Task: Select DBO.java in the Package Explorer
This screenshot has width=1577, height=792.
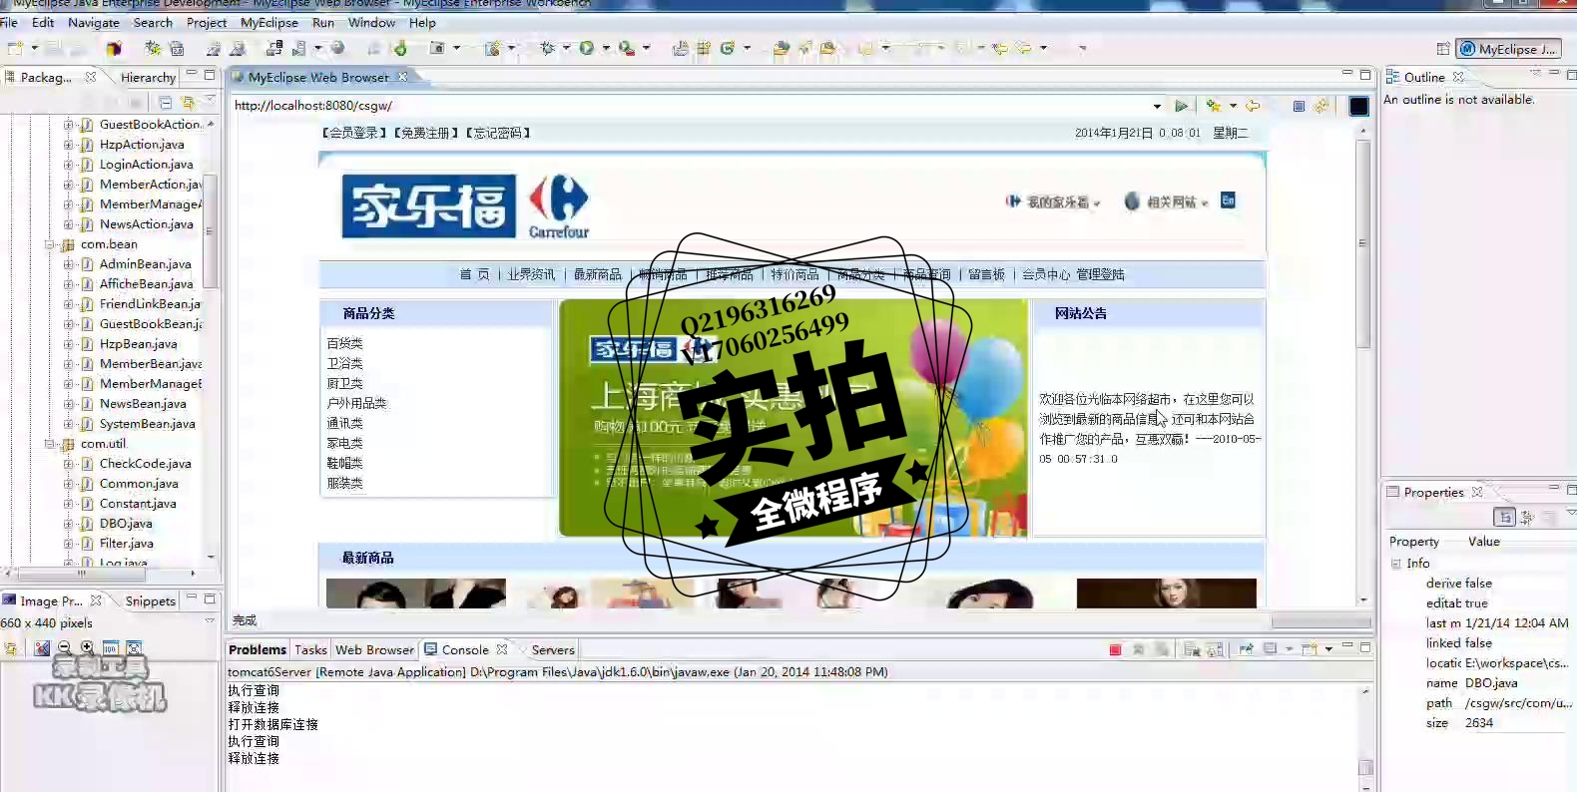Action: (x=126, y=524)
